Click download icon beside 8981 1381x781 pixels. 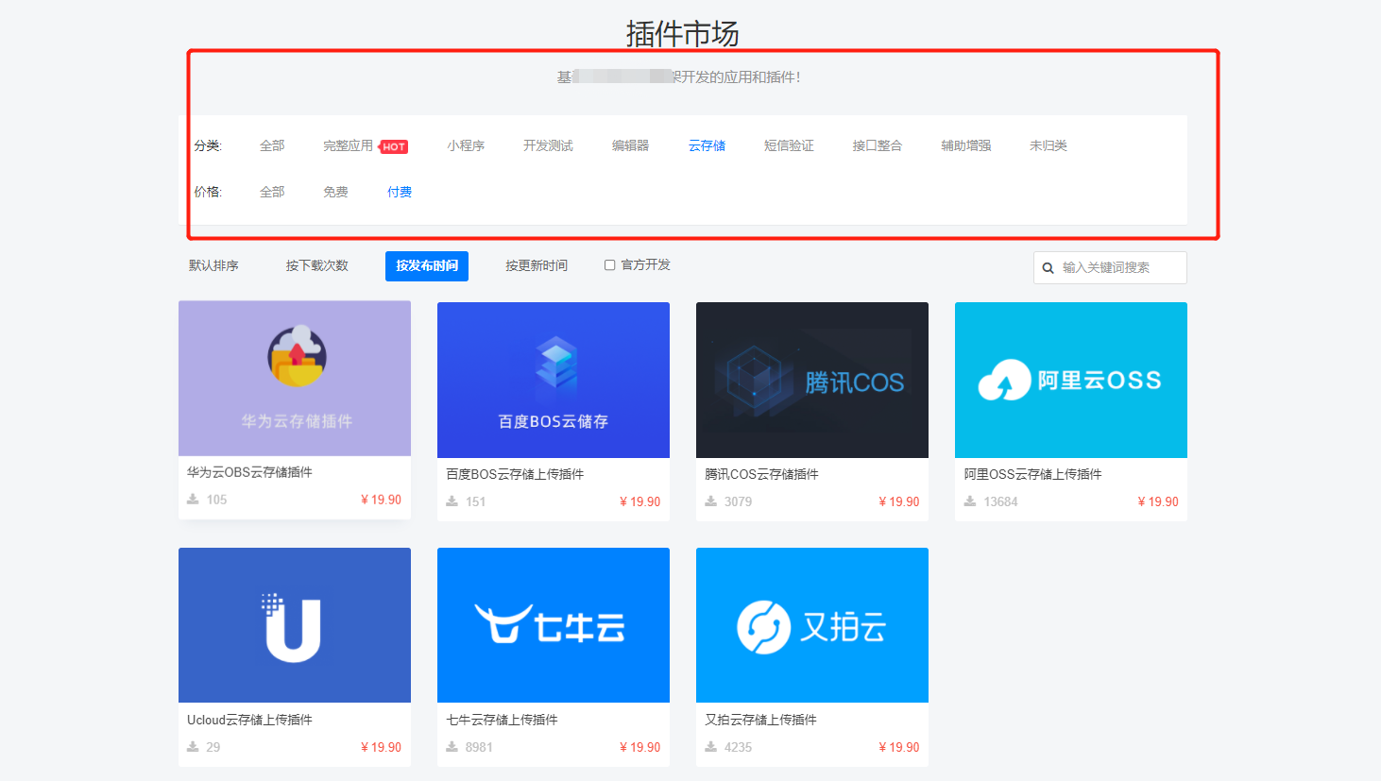pyautogui.click(x=452, y=747)
